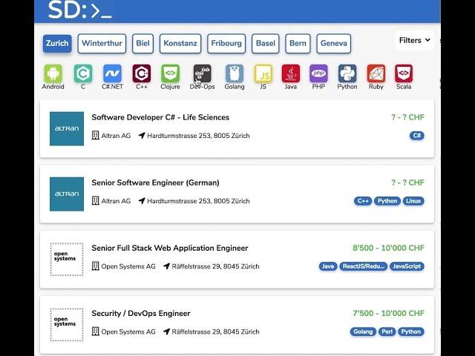Viewport: 475px width, 356px height.
Task: Filter listings by JS icon
Action: point(263,73)
